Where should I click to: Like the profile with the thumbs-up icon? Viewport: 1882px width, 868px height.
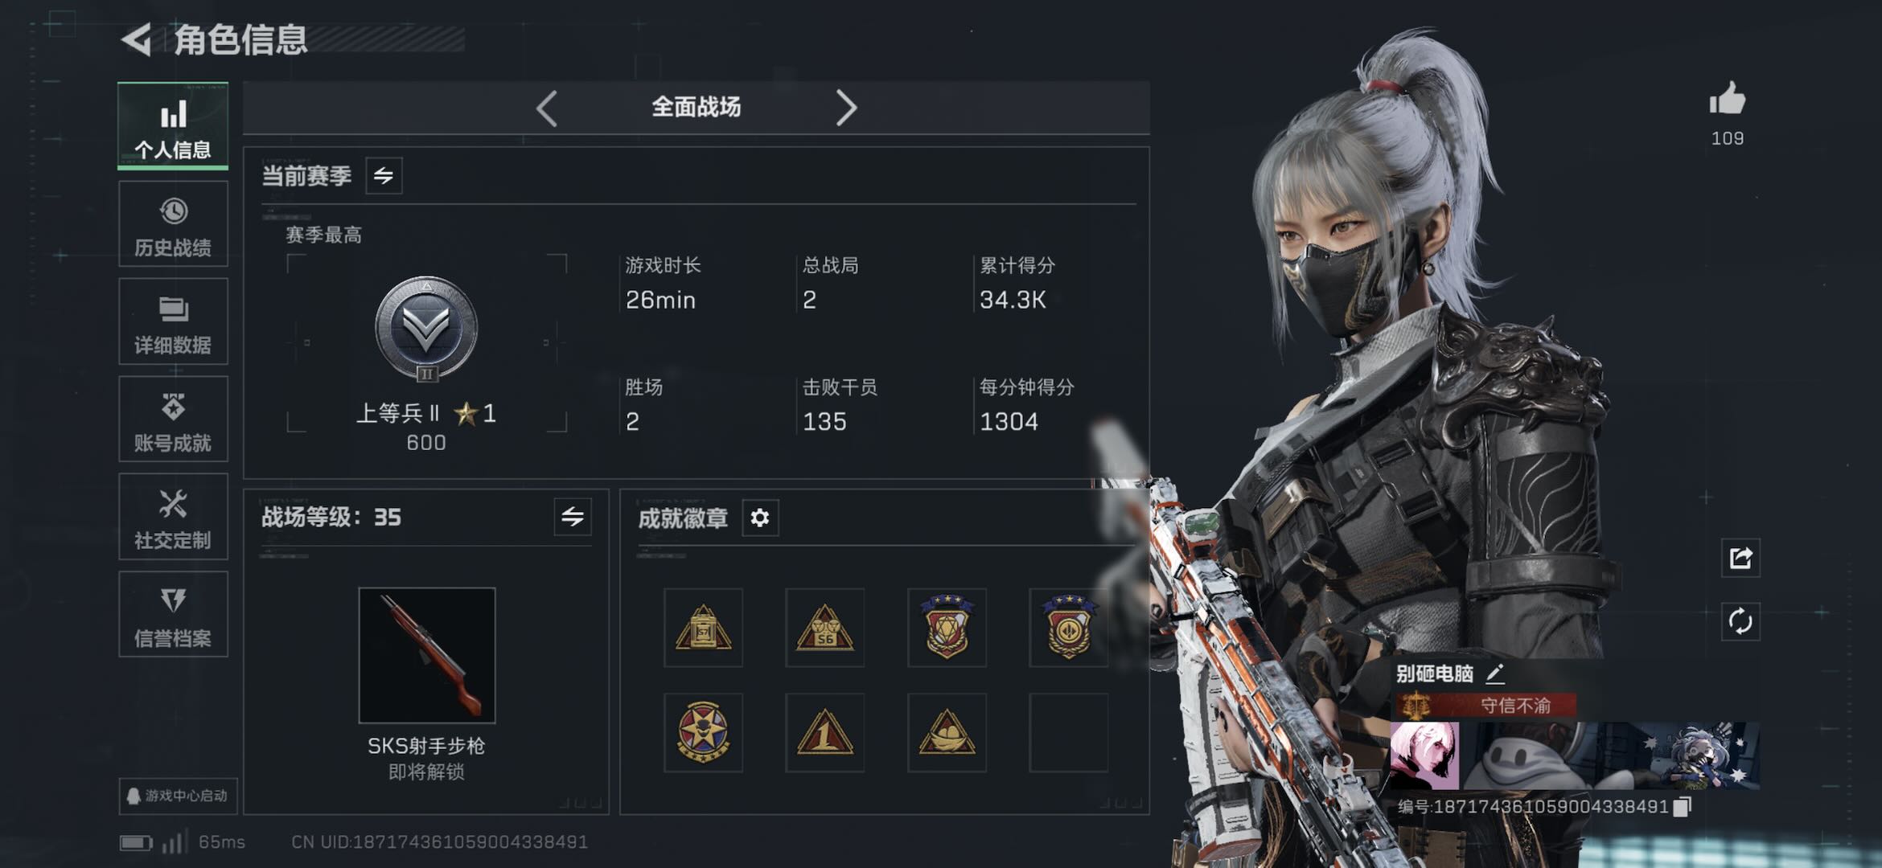pyautogui.click(x=1727, y=99)
